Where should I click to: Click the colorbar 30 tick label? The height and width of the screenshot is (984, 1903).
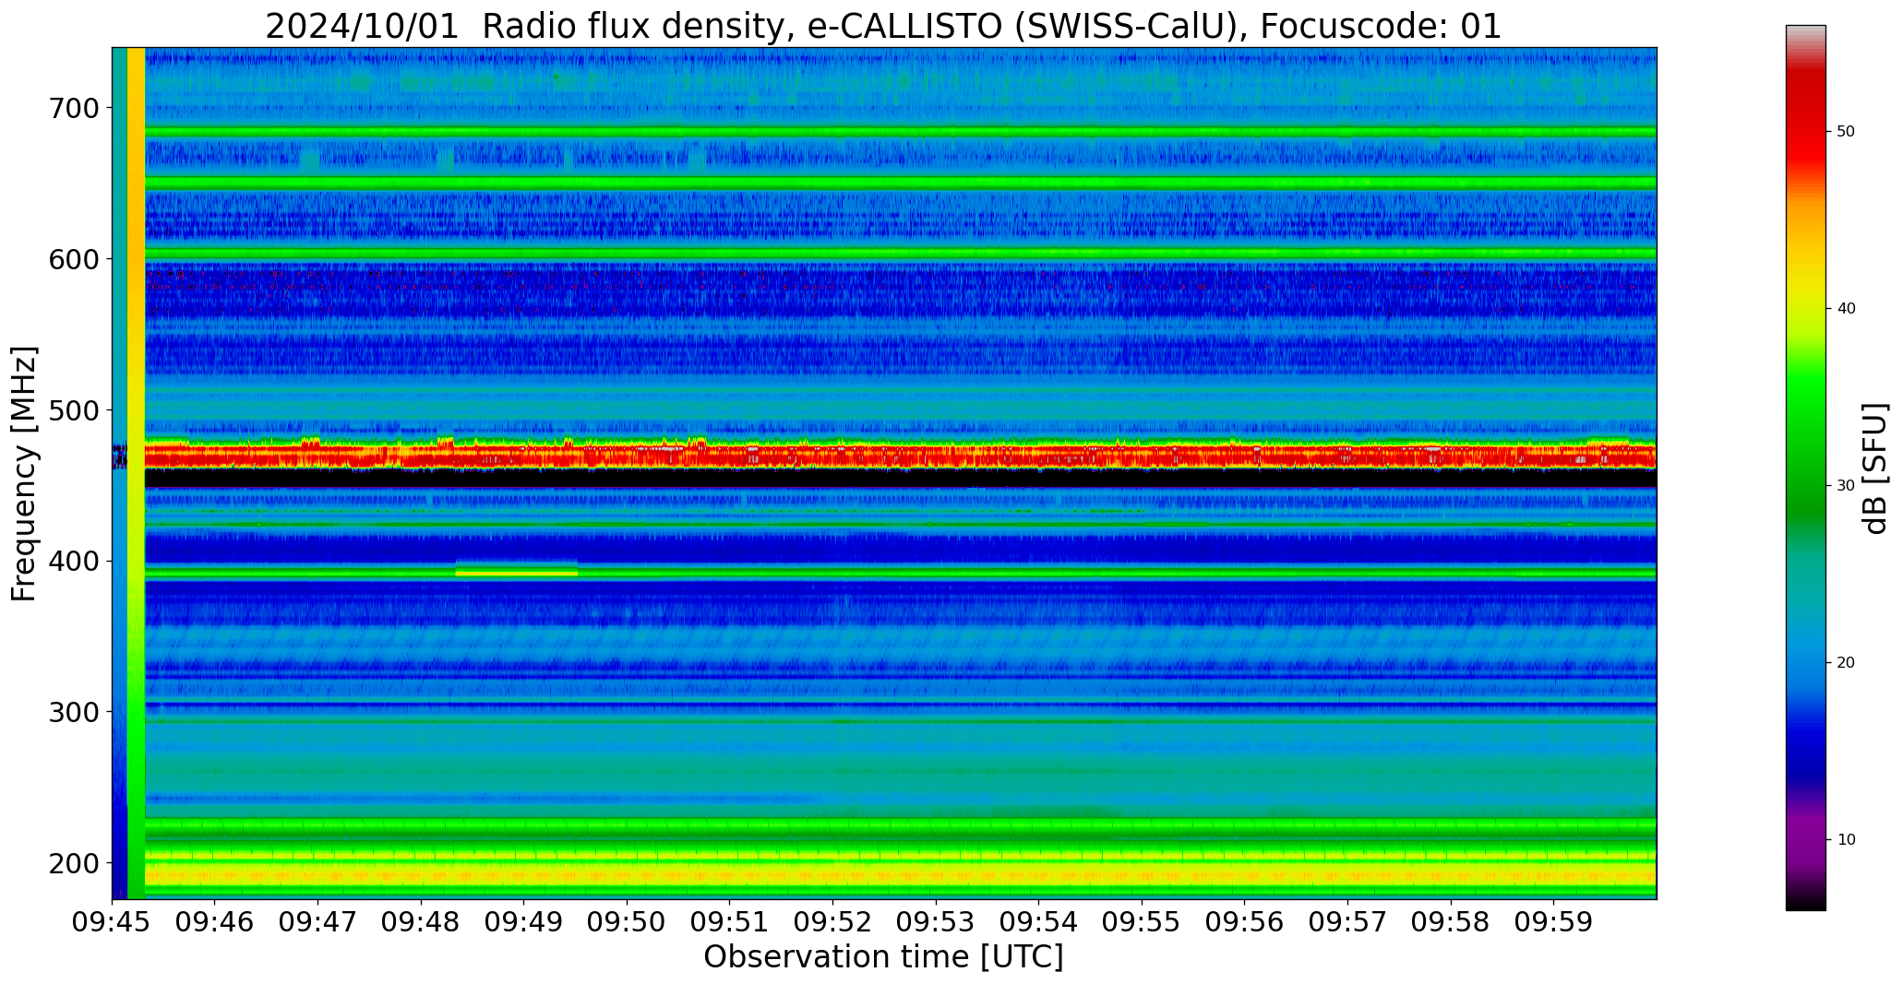1846,486
